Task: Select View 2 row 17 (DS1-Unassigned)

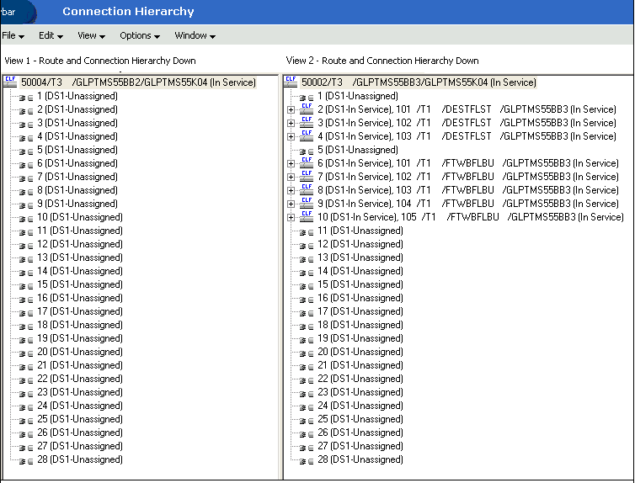Action: coord(360,311)
